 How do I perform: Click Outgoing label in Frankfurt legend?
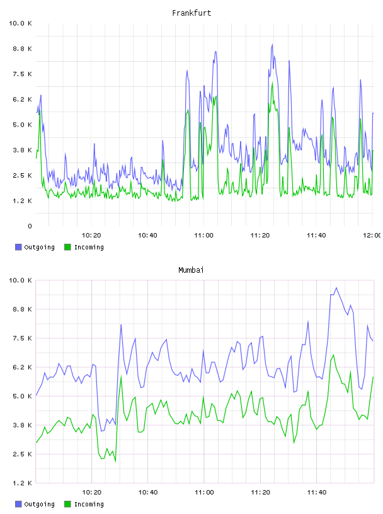point(39,247)
